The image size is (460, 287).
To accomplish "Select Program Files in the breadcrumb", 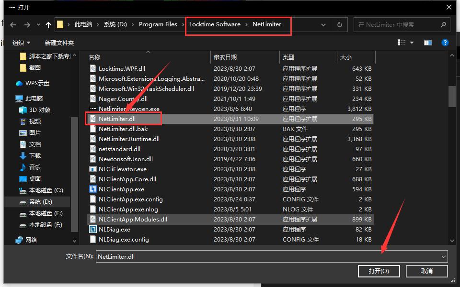I will click(158, 24).
